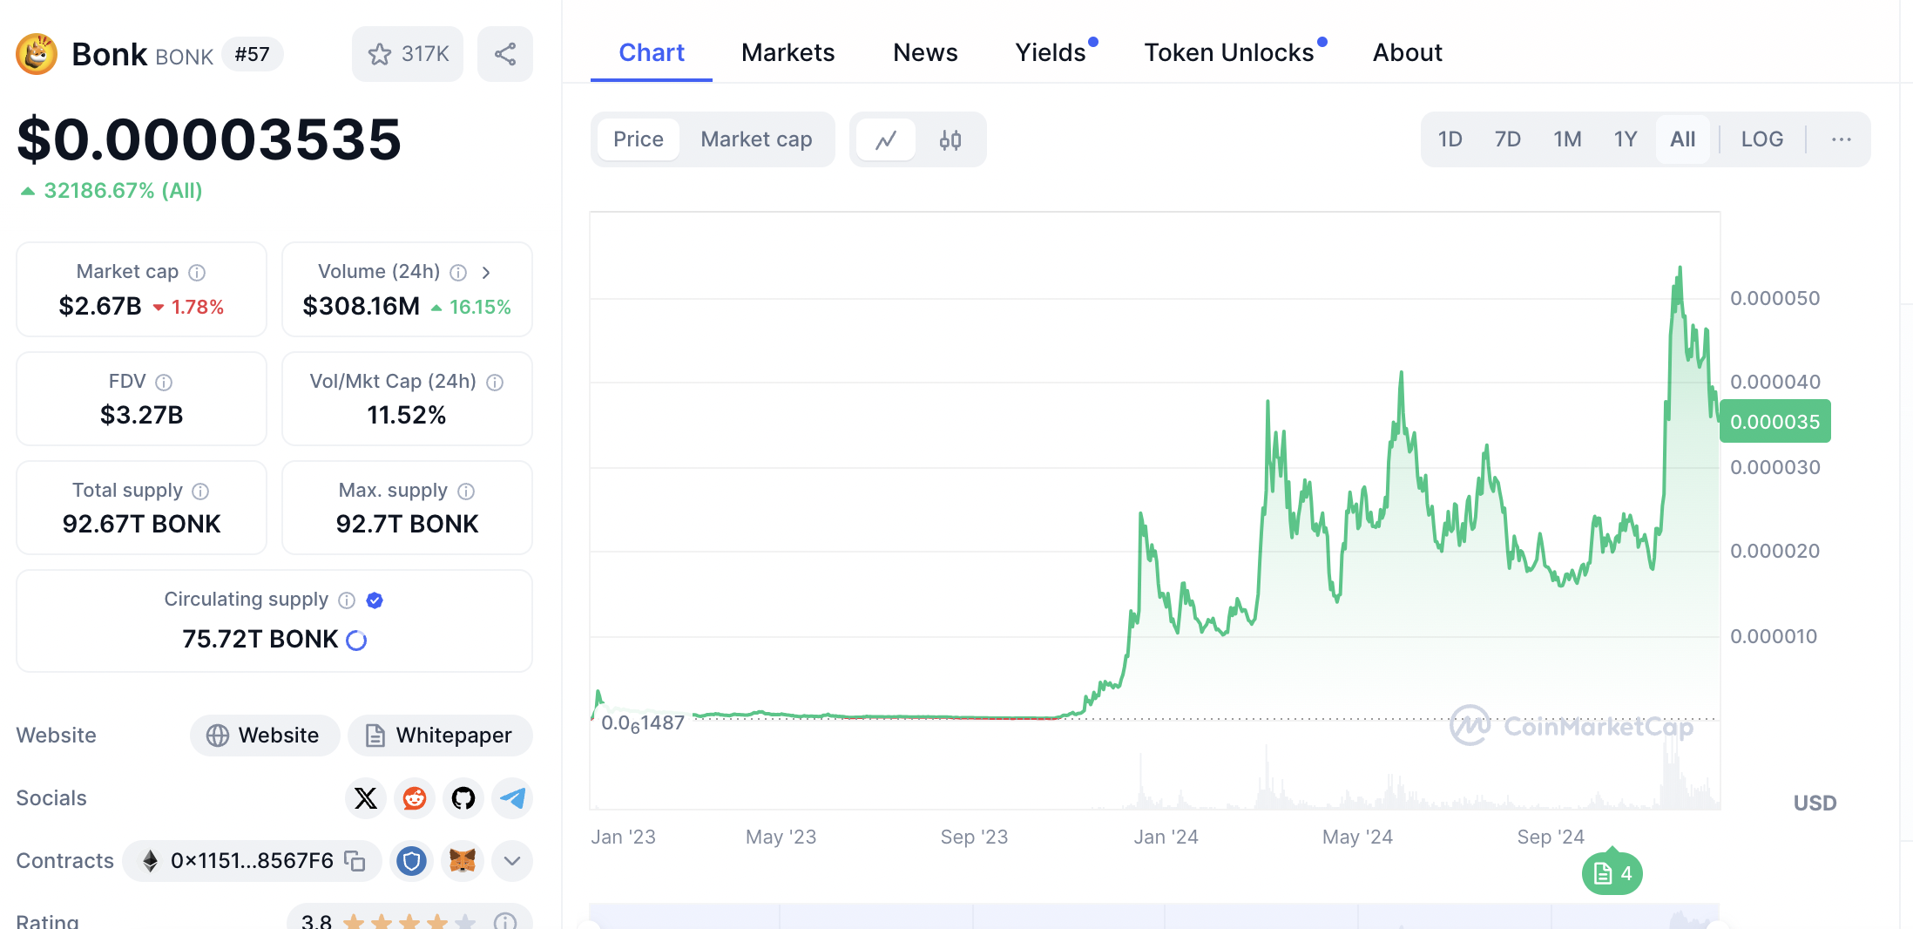Open Bonk's Reddit page
This screenshot has width=1913, height=929.
point(415,798)
